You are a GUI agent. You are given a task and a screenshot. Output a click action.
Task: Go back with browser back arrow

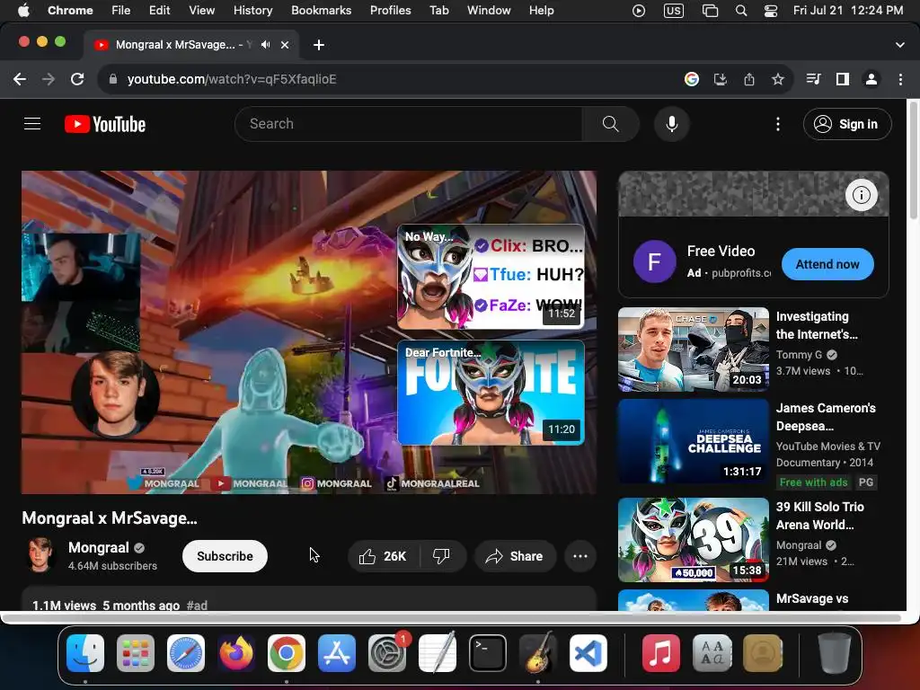pyautogui.click(x=20, y=79)
